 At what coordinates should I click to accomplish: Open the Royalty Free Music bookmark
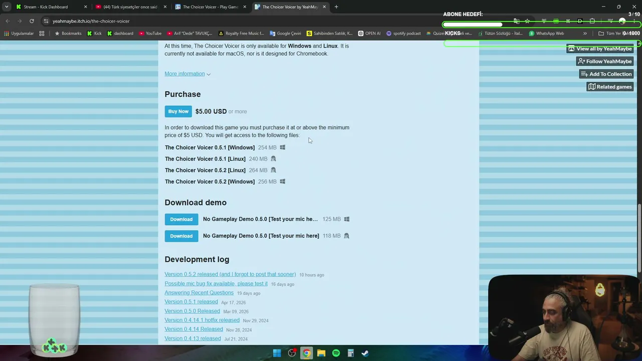tap(241, 34)
